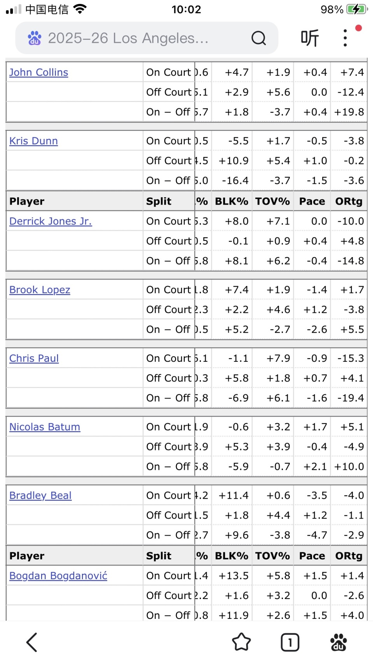
Task: Tap the 听 listen icon
Action: [310, 38]
